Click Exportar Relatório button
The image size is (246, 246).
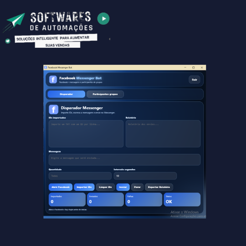[x=159, y=187]
